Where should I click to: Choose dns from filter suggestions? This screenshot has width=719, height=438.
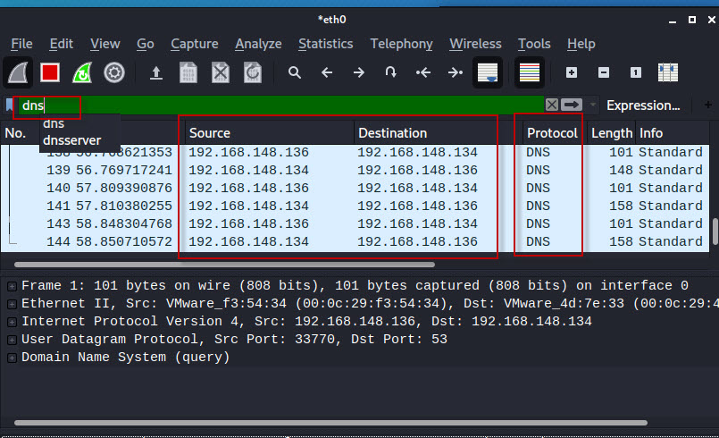click(54, 123)
